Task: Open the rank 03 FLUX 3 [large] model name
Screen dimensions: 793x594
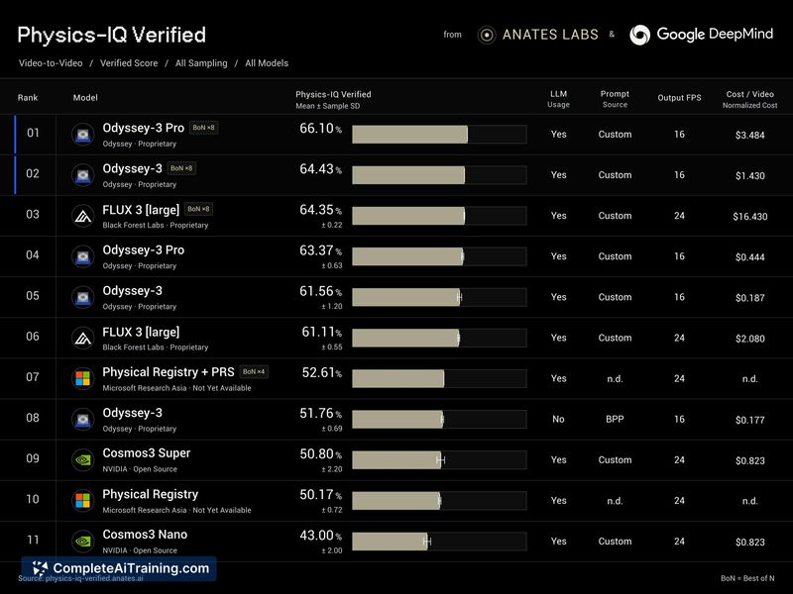Action: point(141,210)
